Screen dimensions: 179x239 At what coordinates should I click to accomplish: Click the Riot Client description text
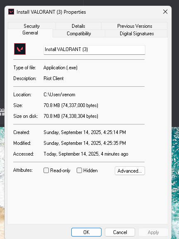[53, 78]
